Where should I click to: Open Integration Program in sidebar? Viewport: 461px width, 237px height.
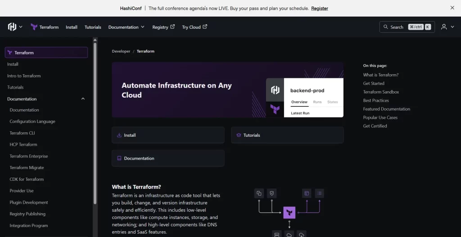pyautogui.click(x=28, y=226)
